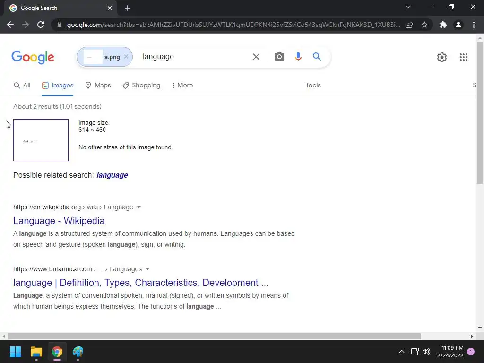484x363 pixels.
Task: Open the Britannica language definition result
Action: [x=141, y=283]
